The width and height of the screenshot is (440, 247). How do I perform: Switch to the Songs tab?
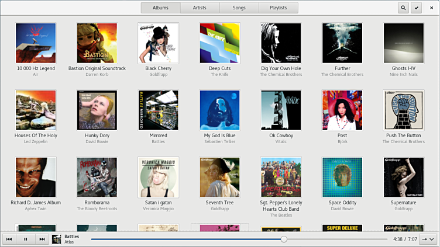point(239,8)
